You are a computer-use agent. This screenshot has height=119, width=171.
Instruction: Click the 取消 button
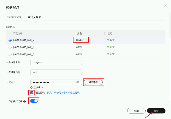click(x=136, y=111)
